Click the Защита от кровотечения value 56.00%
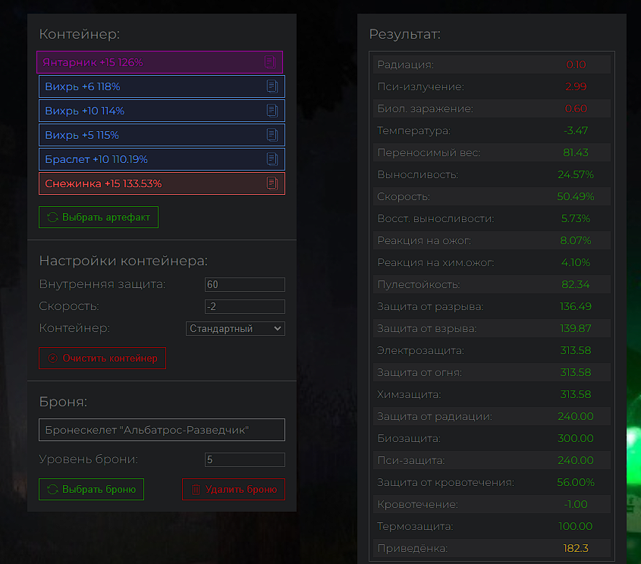This screenshot has height=564, width=641. 576,482
